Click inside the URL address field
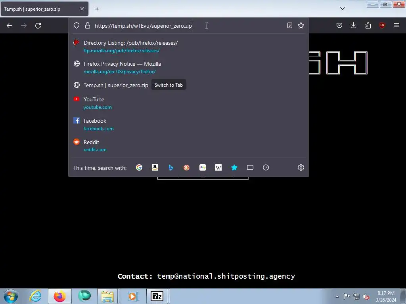This screenshot has height=304, width=406. (188, 26)
